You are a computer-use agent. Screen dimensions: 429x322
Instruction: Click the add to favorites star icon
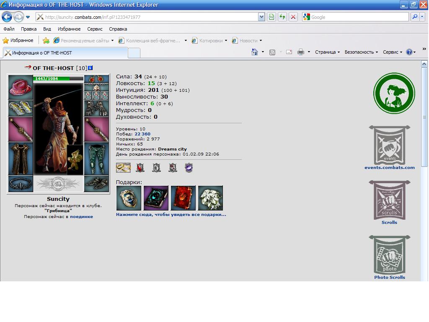pyautogui.click(x=46, y=41)
